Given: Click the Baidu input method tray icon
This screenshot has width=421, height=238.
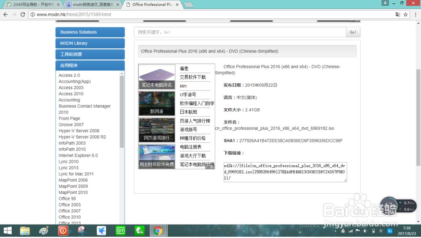Looking at the screenshot, I should coord(390,231).
